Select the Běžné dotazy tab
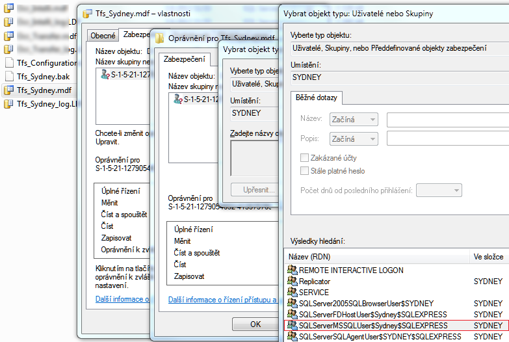This screenshot has height=342, width=509. pos(317,98)
